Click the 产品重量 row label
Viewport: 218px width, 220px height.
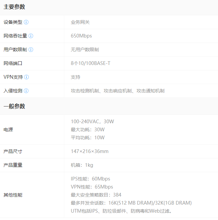click(x=13, y=165)
